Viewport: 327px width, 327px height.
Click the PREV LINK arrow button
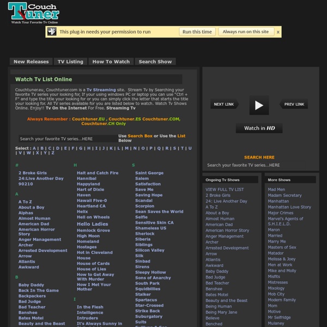click(294, 104)
